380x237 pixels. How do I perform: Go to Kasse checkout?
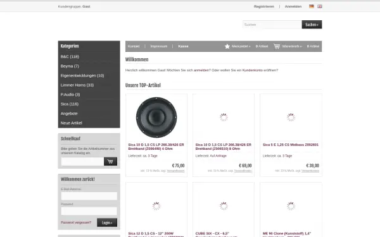(183, 46)
